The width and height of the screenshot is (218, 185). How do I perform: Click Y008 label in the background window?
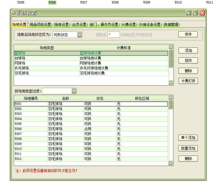(115, 2)
